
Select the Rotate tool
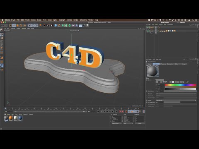click(21, 25)
